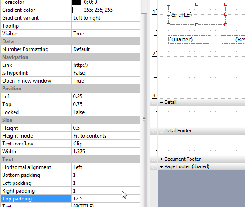Click the Position category header
This screenshot has width=245, height=207.
click(71, 89)
